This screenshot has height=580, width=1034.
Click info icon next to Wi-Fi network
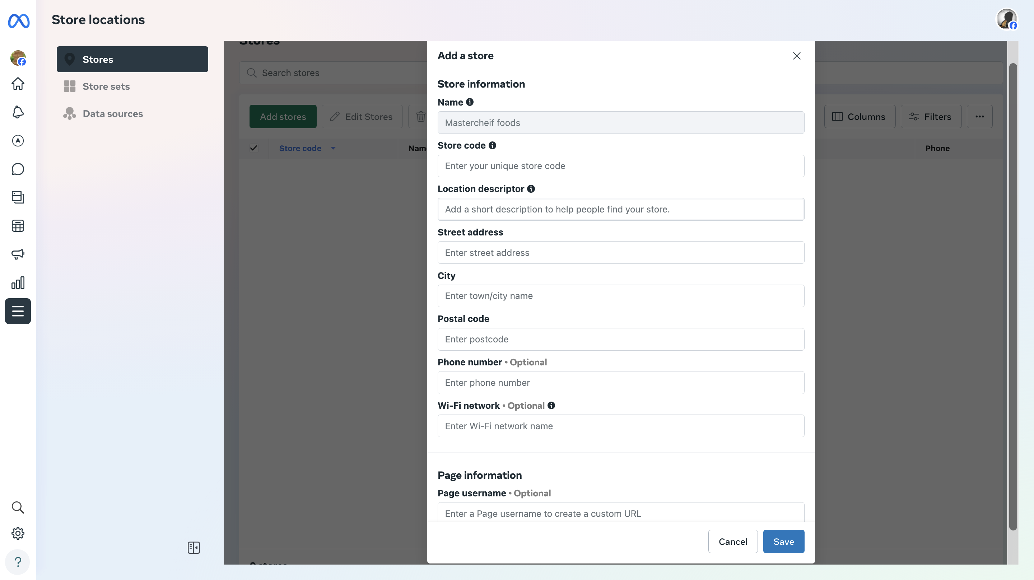coord(551,406)
